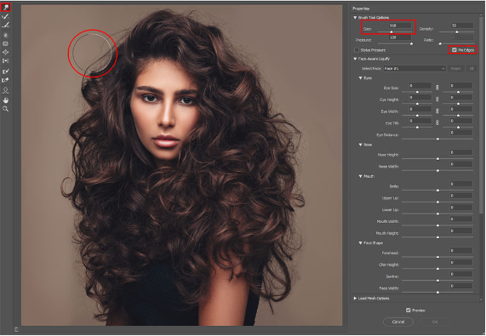Click the Reset button beside Select Face

coord(455,68)
